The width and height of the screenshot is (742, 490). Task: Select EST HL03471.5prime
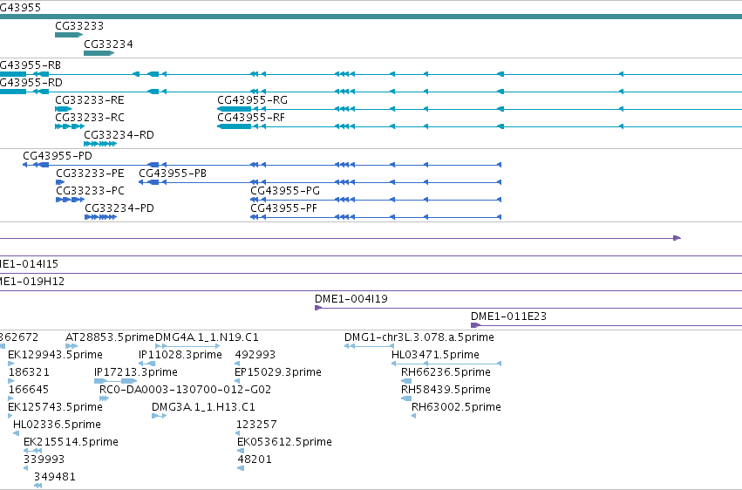coord(435,355)
